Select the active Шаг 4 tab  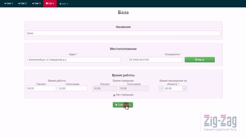50,3
